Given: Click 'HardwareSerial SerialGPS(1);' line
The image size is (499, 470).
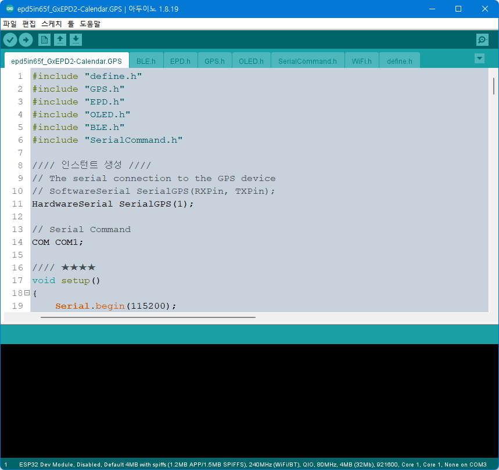Looking at the screenshot, I should coord(113,204).
